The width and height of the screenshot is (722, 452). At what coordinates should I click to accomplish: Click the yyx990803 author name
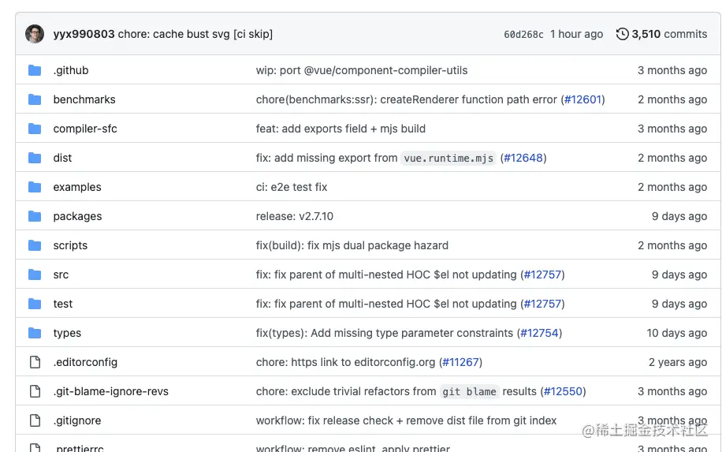[84, 34]
